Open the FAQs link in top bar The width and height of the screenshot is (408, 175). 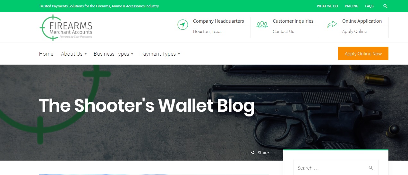click(369, 6)
